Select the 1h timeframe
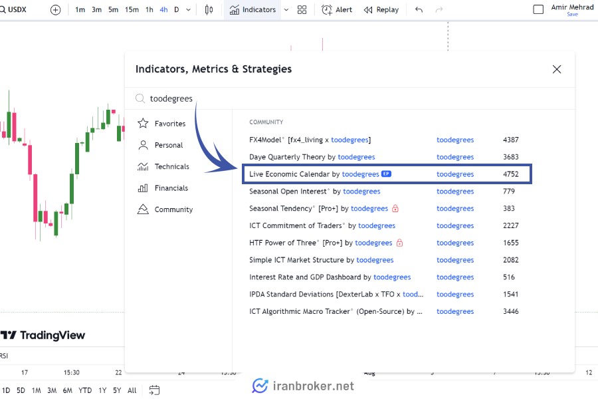 pyautogui.click(x=149, y=10)
